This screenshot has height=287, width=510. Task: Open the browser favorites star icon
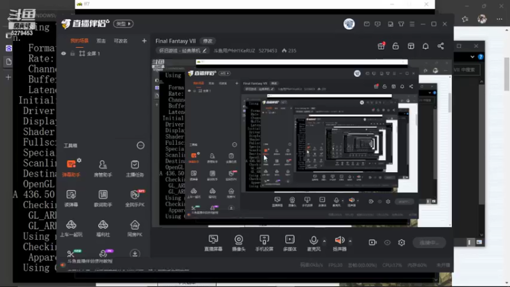click(x=465, y=19)
